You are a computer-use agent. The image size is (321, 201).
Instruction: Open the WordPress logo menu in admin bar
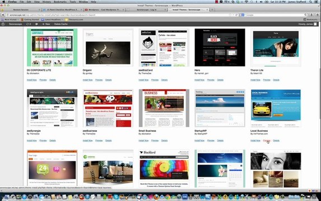tap(3, 24)
